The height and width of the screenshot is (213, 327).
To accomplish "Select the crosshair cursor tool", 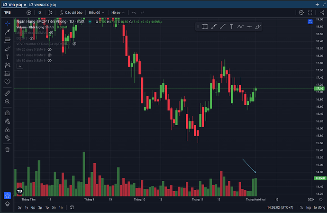I will pyautogui.click(x=7, y=23).
